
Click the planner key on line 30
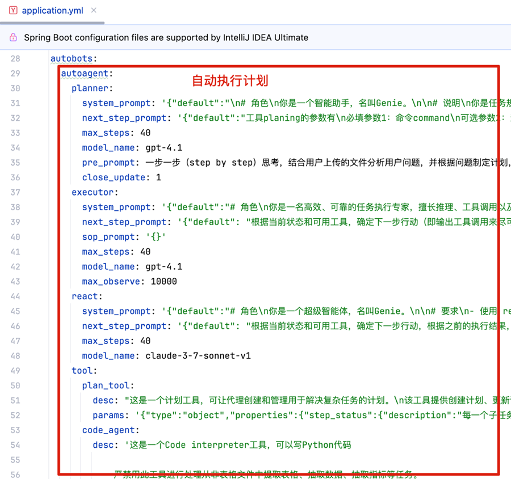[x=90, y=88]
